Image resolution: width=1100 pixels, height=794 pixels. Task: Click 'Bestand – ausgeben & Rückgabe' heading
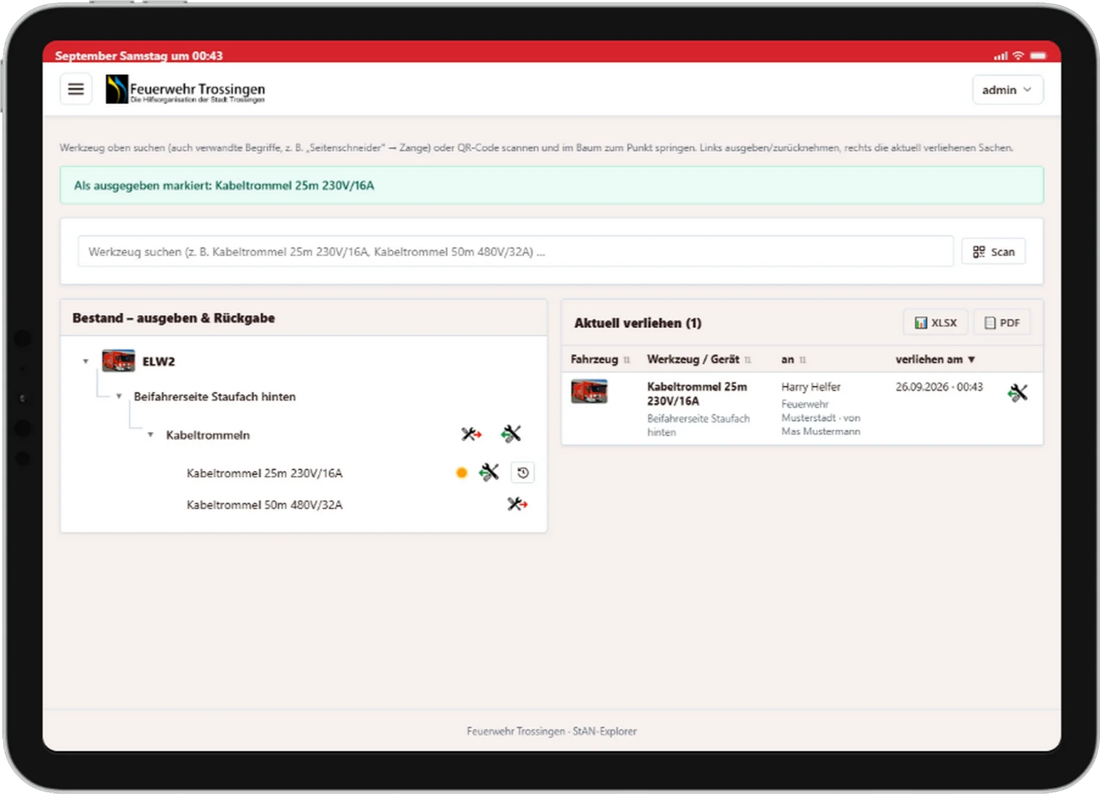coord(174,318)
